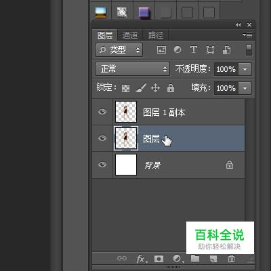Open the 类型 filter type dropdown
Image resolution: width=271 pixels, height=271 pixels.
click(x=119, y=49)
